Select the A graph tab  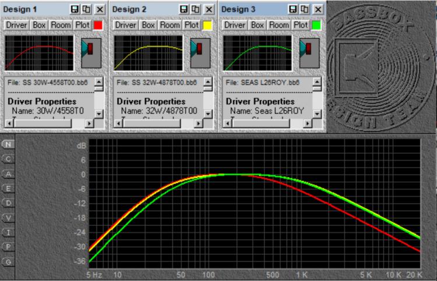[8, 174]
